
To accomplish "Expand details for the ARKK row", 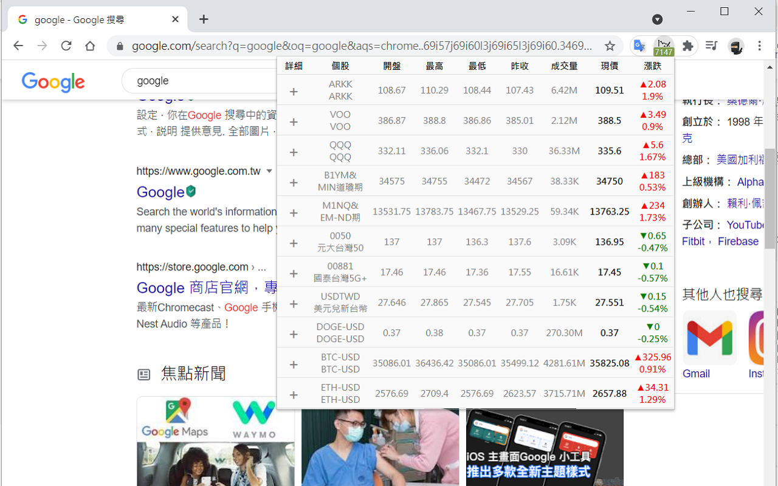I will (294, 91).
